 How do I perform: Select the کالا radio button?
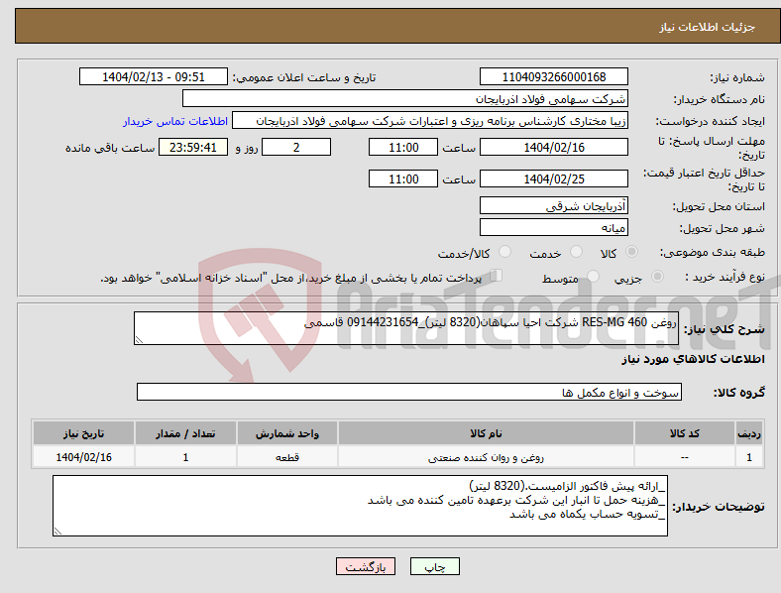[631, 252]
